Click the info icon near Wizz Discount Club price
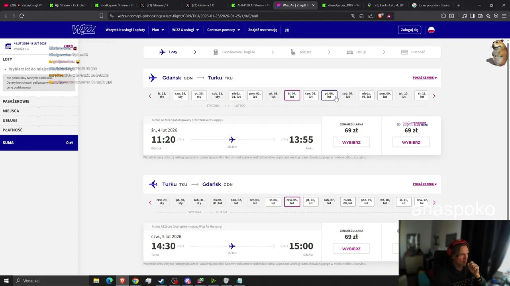Image resolution: width=510 pixels, height=286 pixels. (x=398, y=124)
